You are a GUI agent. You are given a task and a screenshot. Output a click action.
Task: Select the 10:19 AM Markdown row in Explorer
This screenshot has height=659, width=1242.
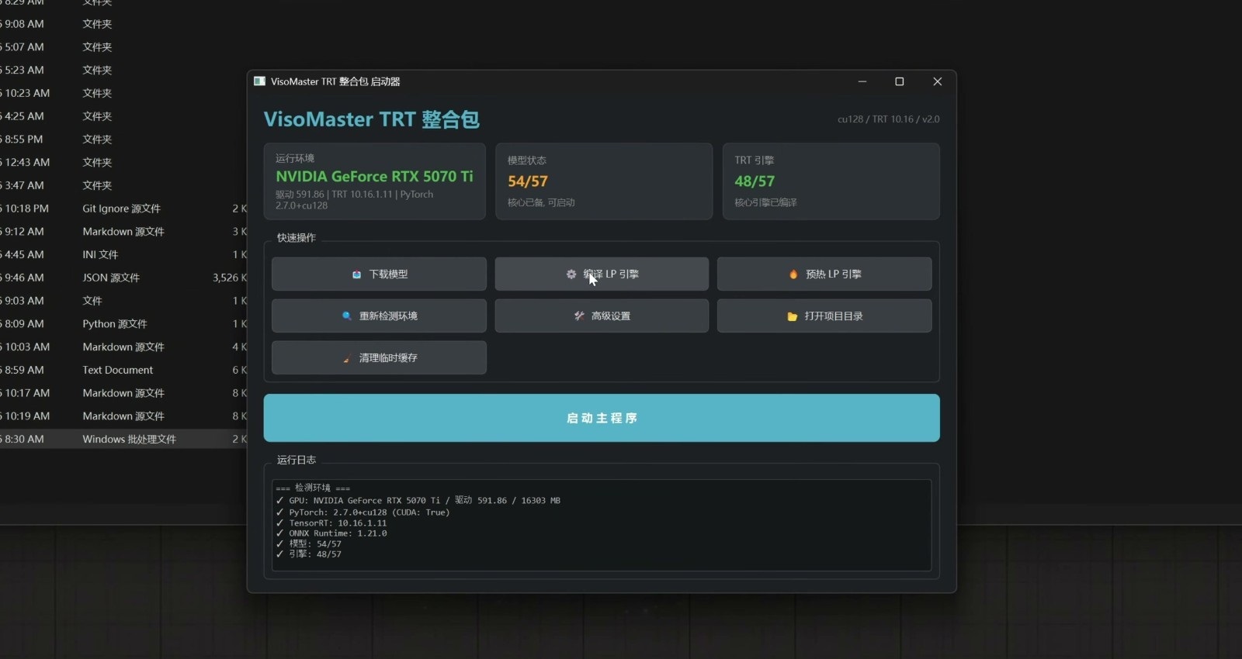(123, 416)
